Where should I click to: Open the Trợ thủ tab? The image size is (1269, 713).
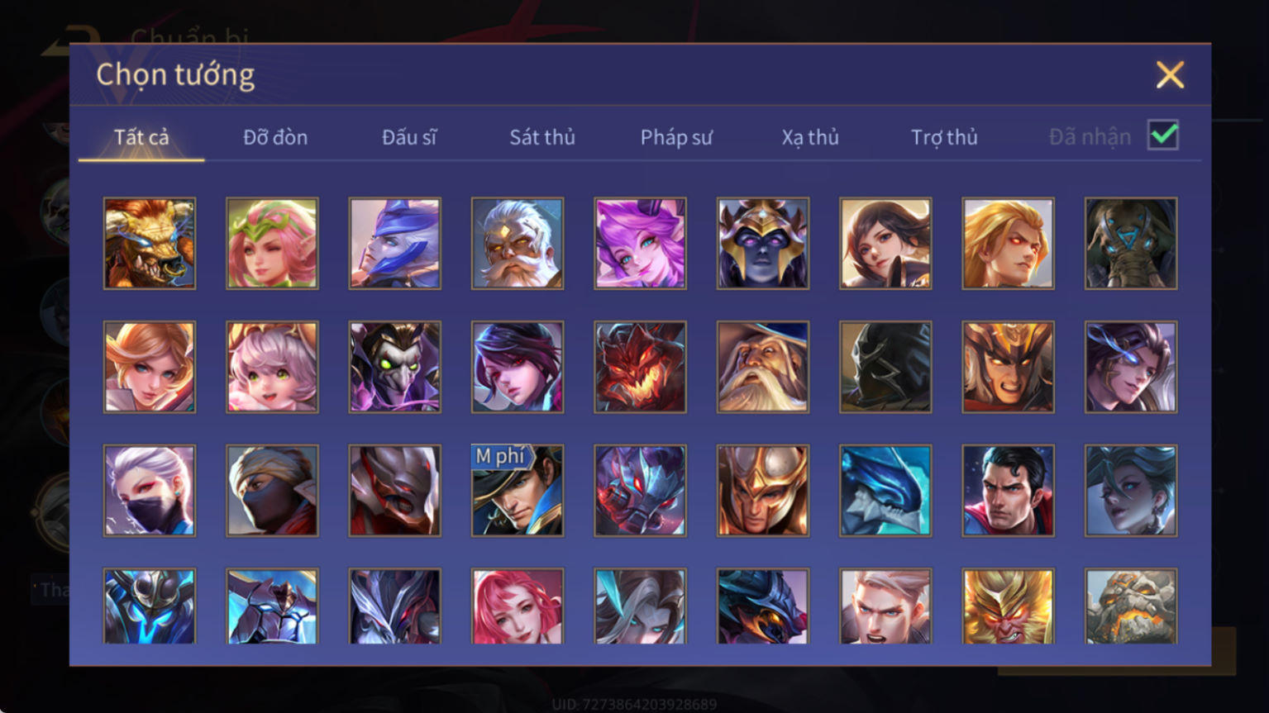(x=944, y=137)
